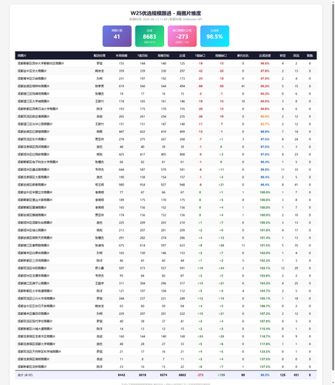The image size is (335, 385).
Task: Select the purple summary card showing 41
Action: 117,36
